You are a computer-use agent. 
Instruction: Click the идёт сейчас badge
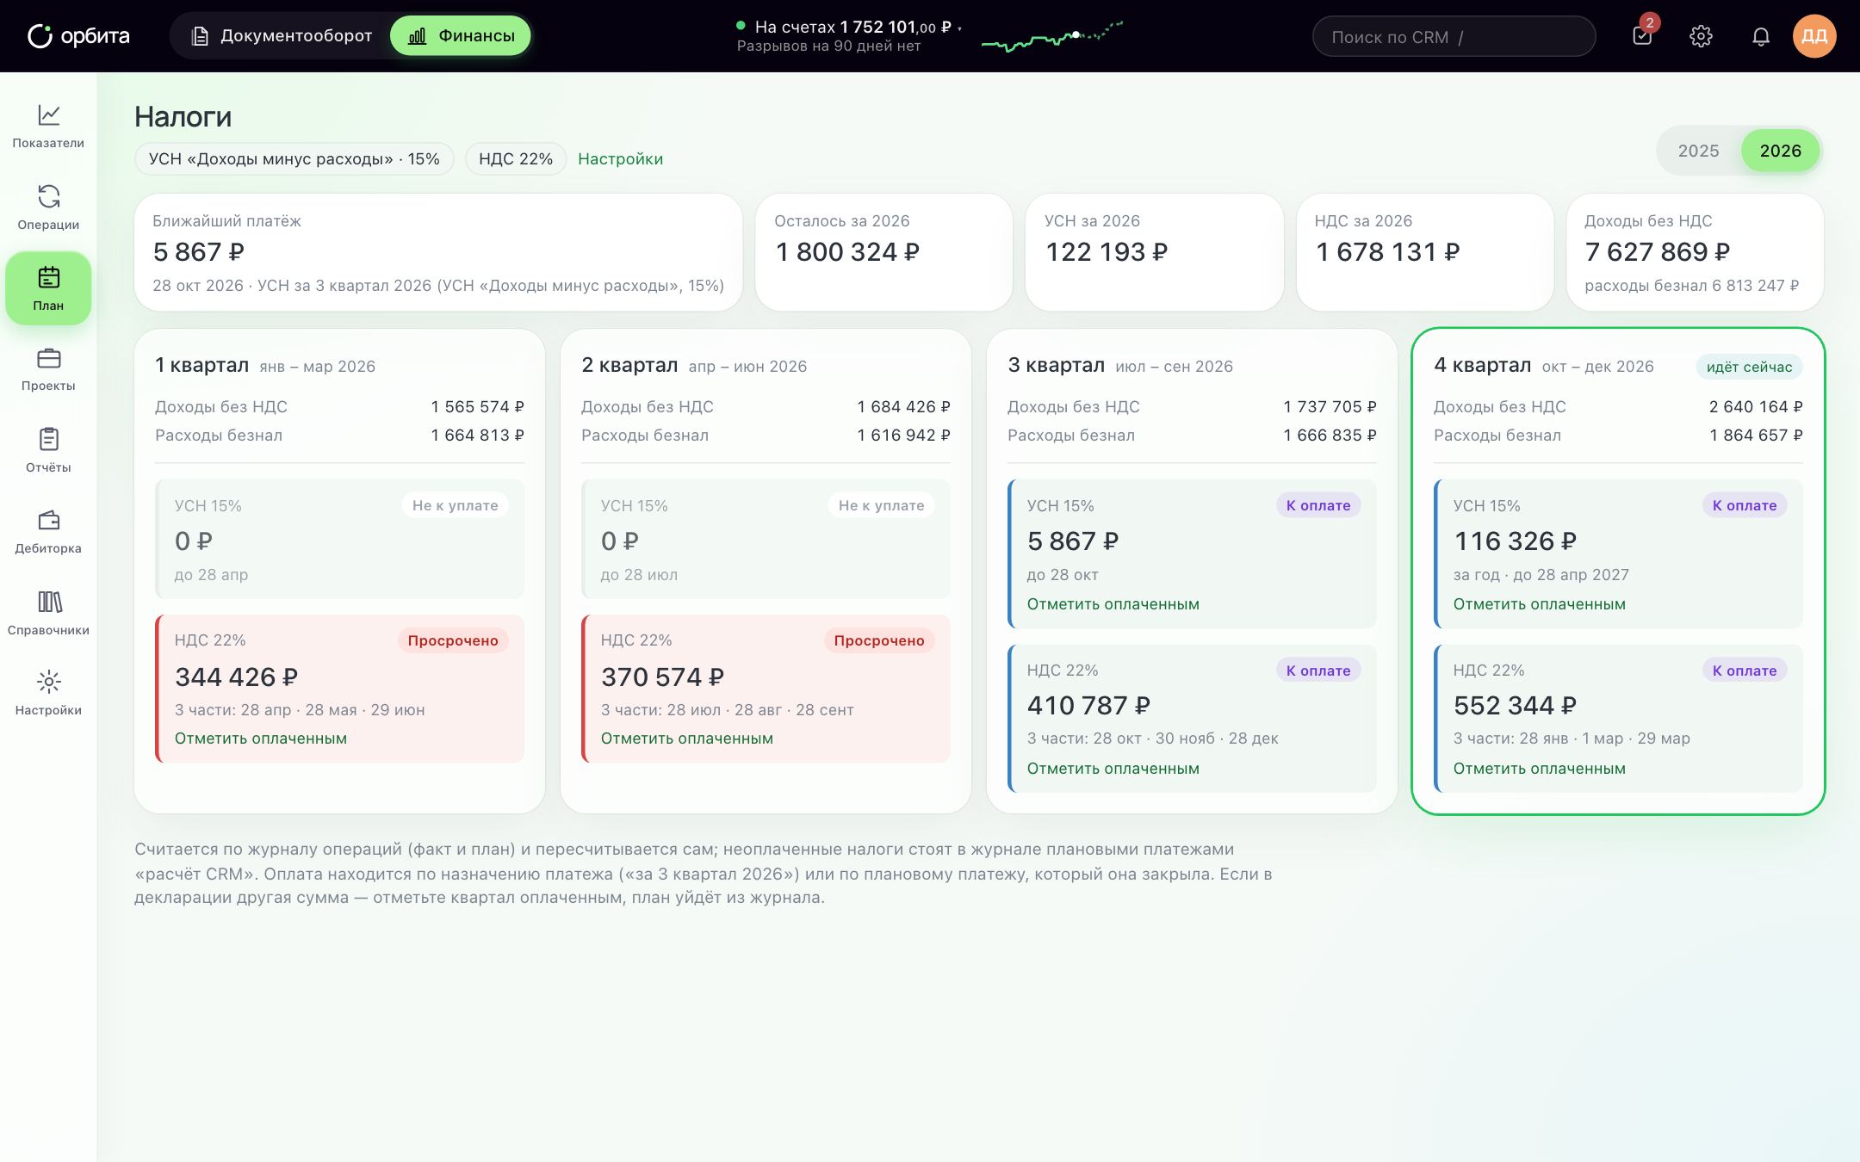pyautogui.click(x=1749, y=367)
